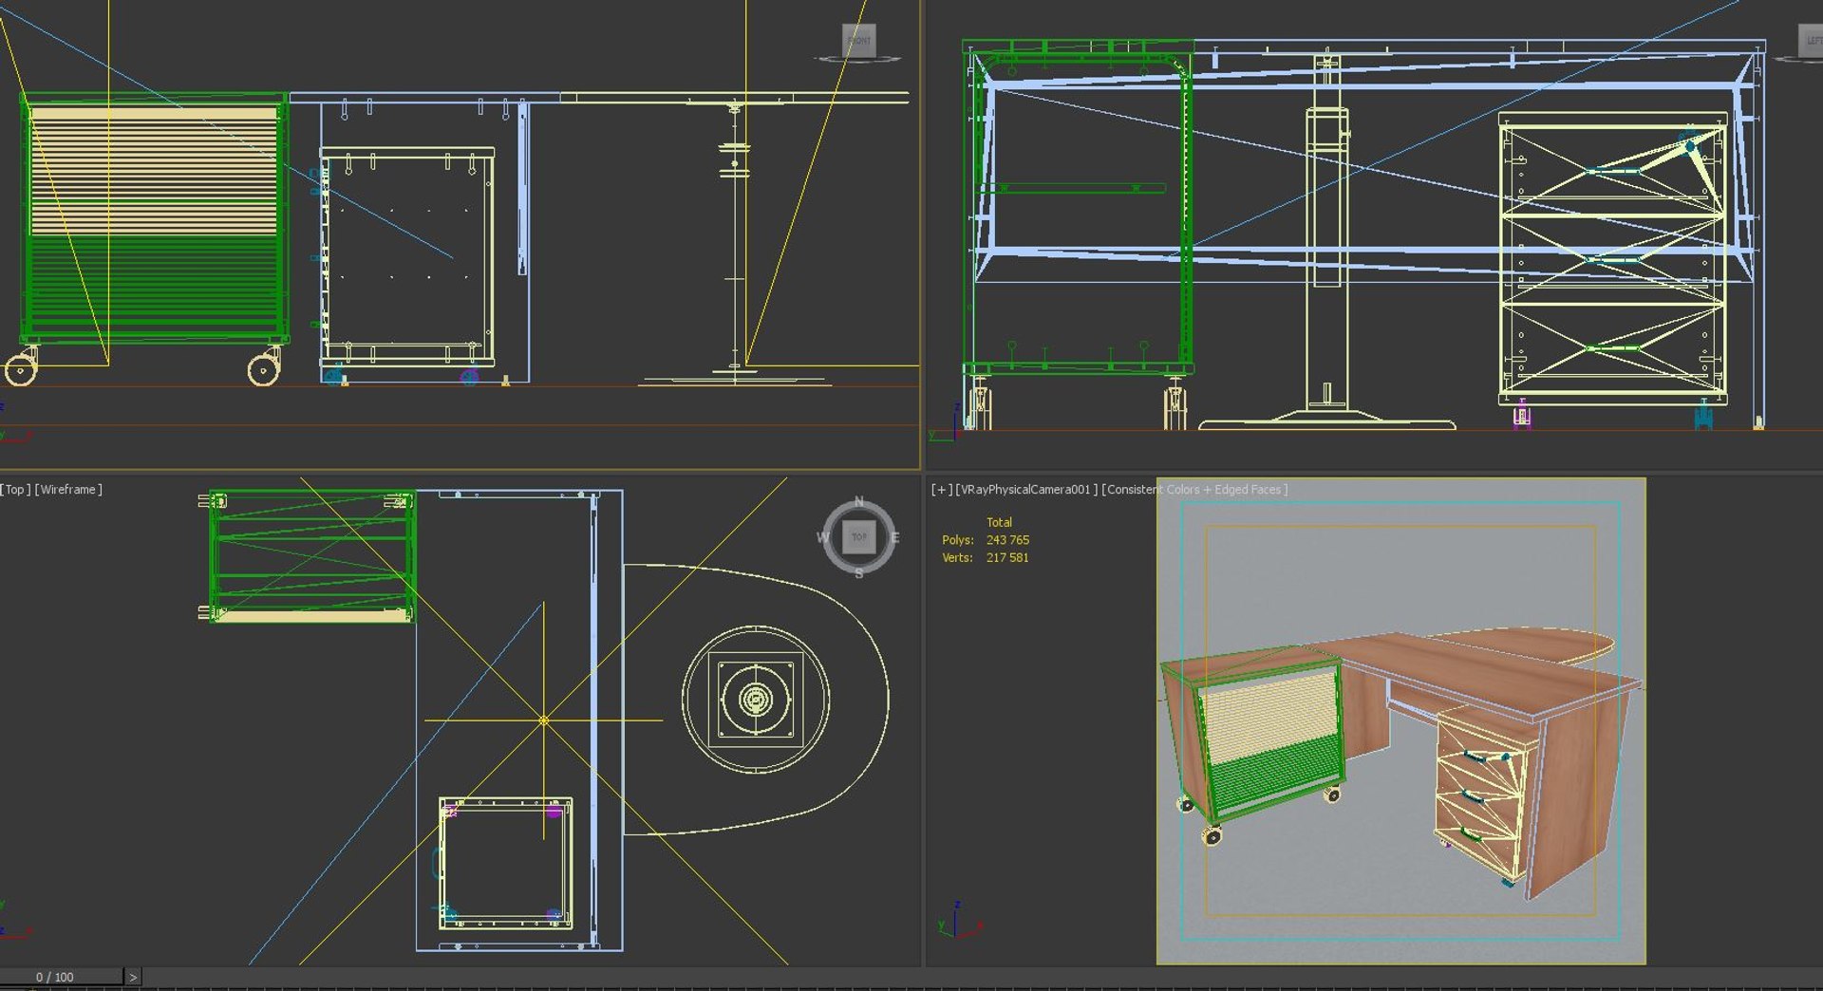Open the [Top] viewport label menu

[15, 490]
